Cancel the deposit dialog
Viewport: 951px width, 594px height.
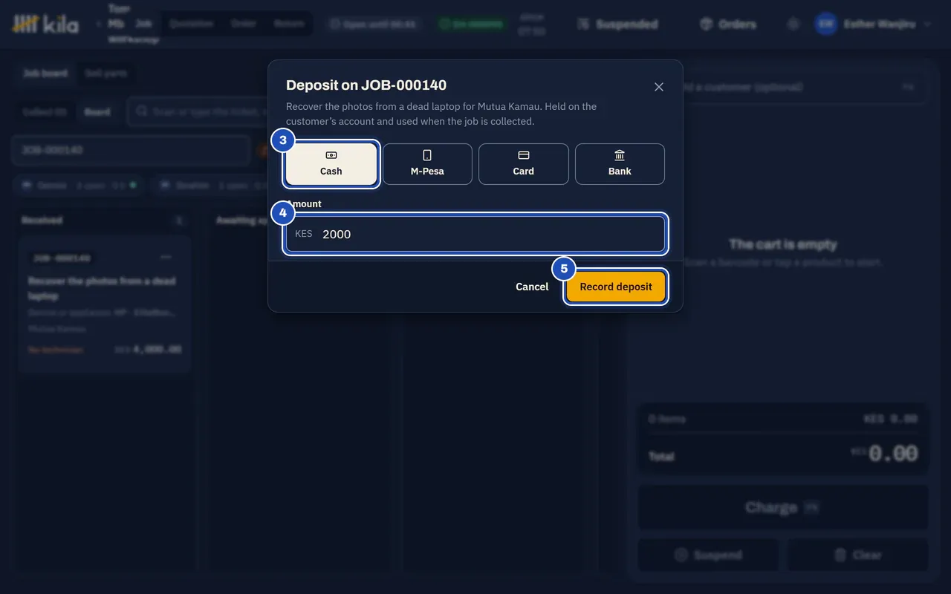click(532, 287)
